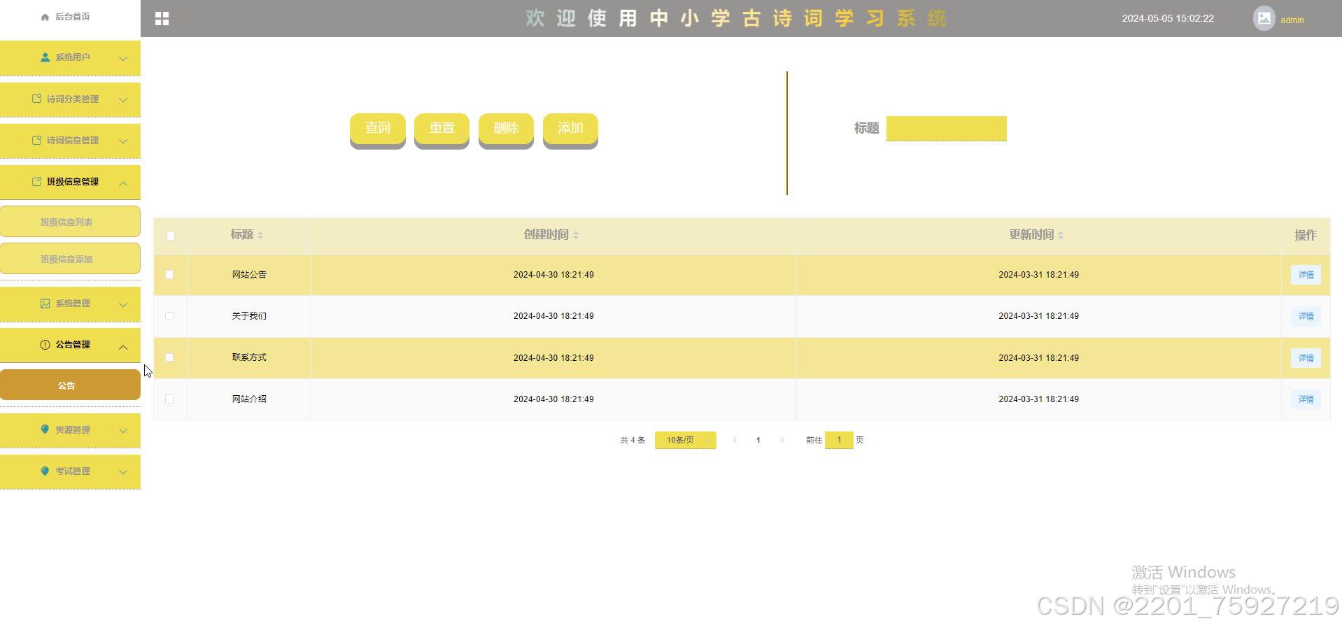This screenshot has width=1342, height=628.
Task: Open the 班级信息添加 submenu item
Action: tap(70, 259)
